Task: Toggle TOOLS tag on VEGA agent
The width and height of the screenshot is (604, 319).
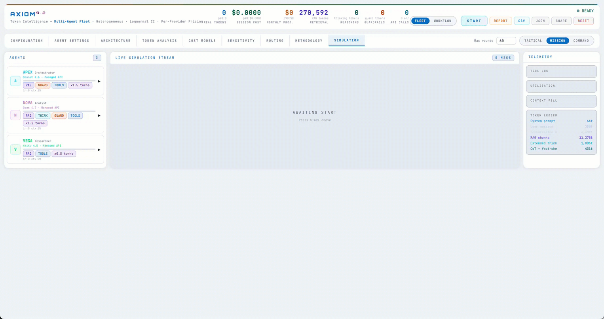Action: [x=43, y=154]
